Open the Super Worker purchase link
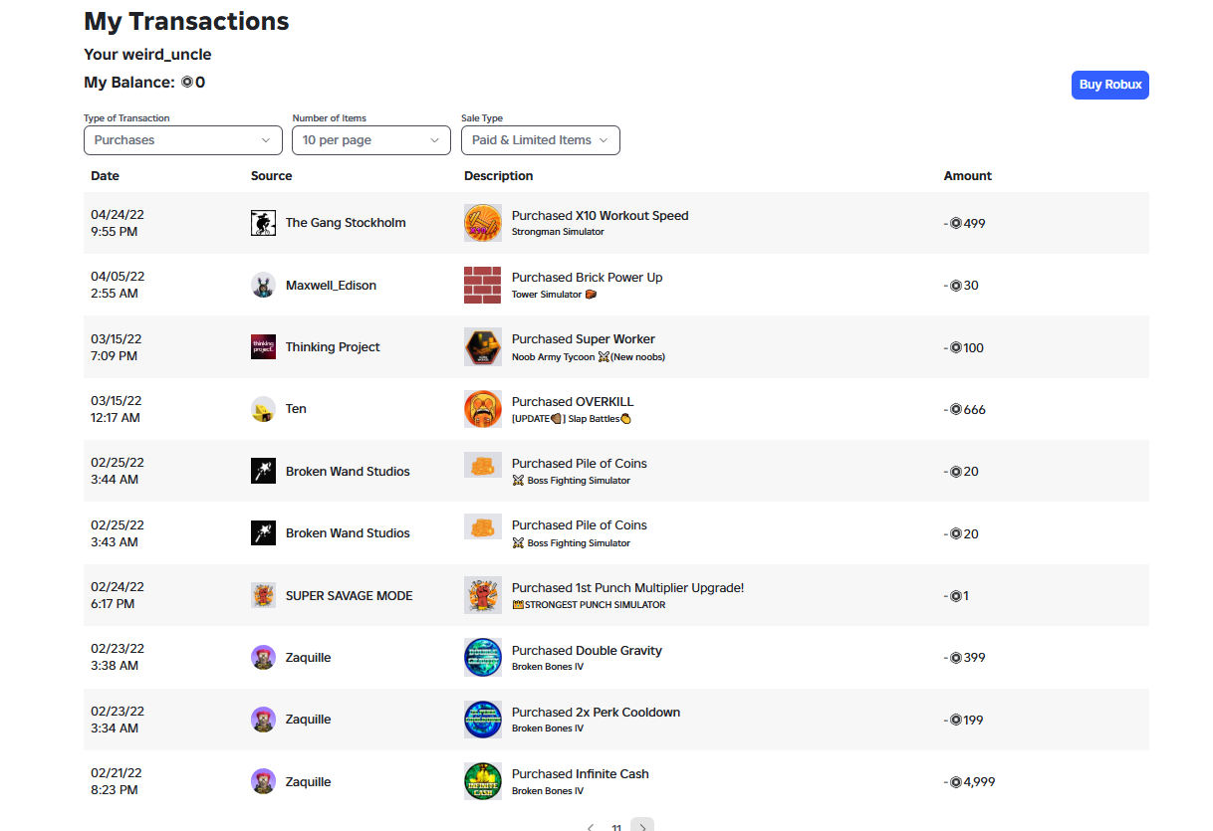Viewport: 1213px width, 831px height. (584, 339)
